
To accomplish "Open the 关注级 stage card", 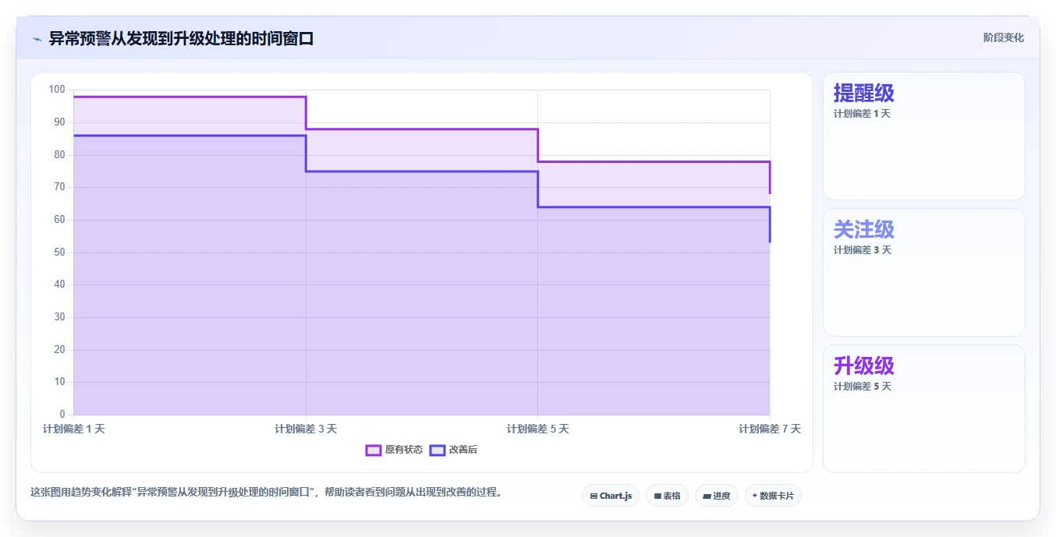I will pyautogui.click(x=924, y=272).
